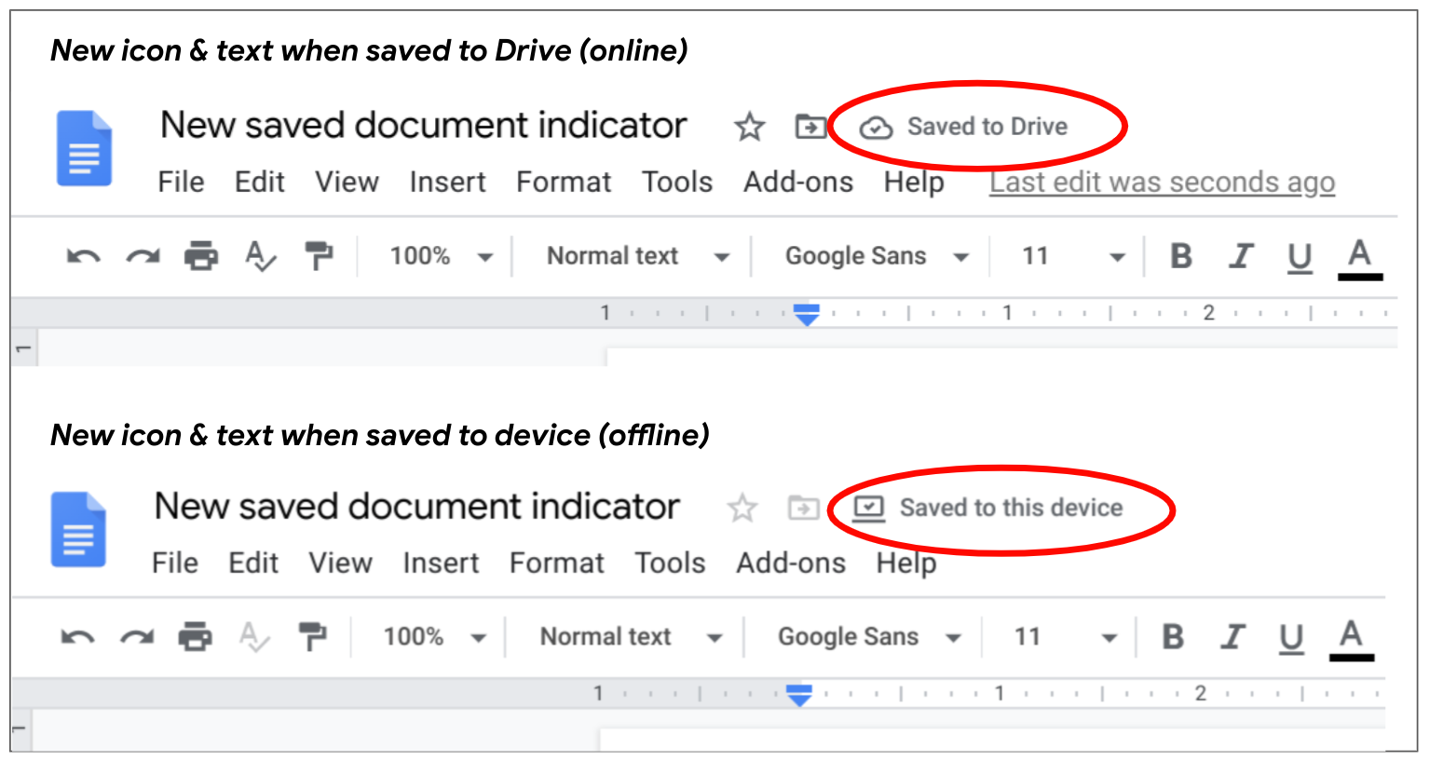This screenshot has width=1429, height=760.
Task: Toggle bold in the online toolbar
Action: click(x=1180, y=256)
